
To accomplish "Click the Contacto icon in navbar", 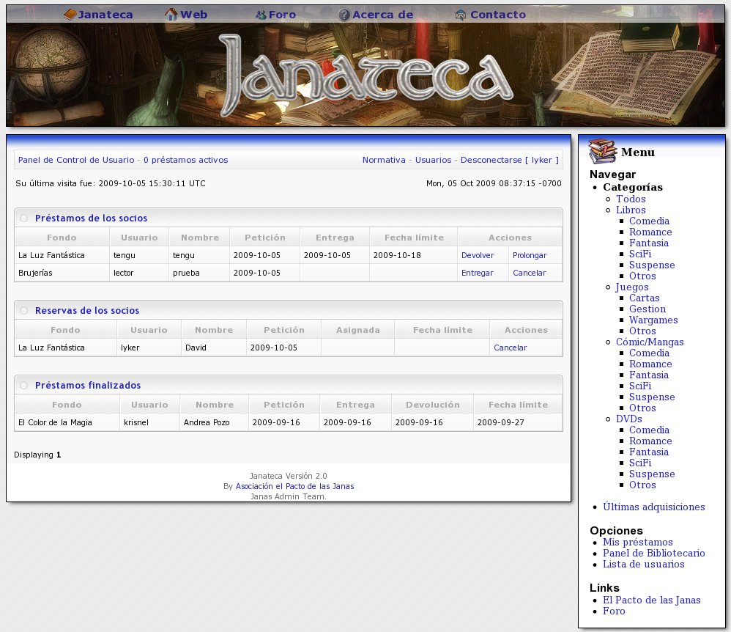I will click(461, 15).
